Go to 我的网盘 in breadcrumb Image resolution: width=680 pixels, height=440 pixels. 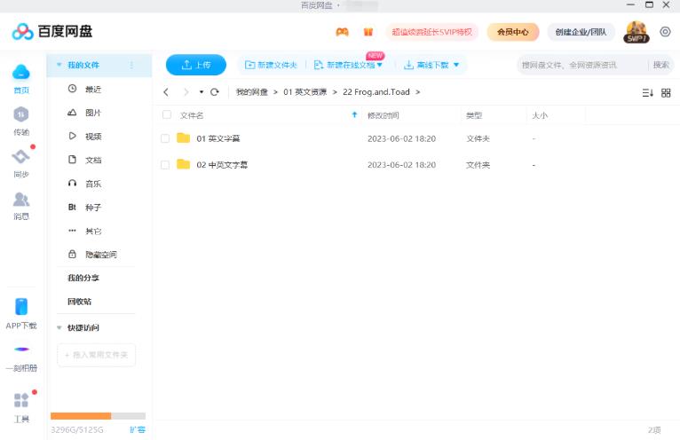coord(251,92)
